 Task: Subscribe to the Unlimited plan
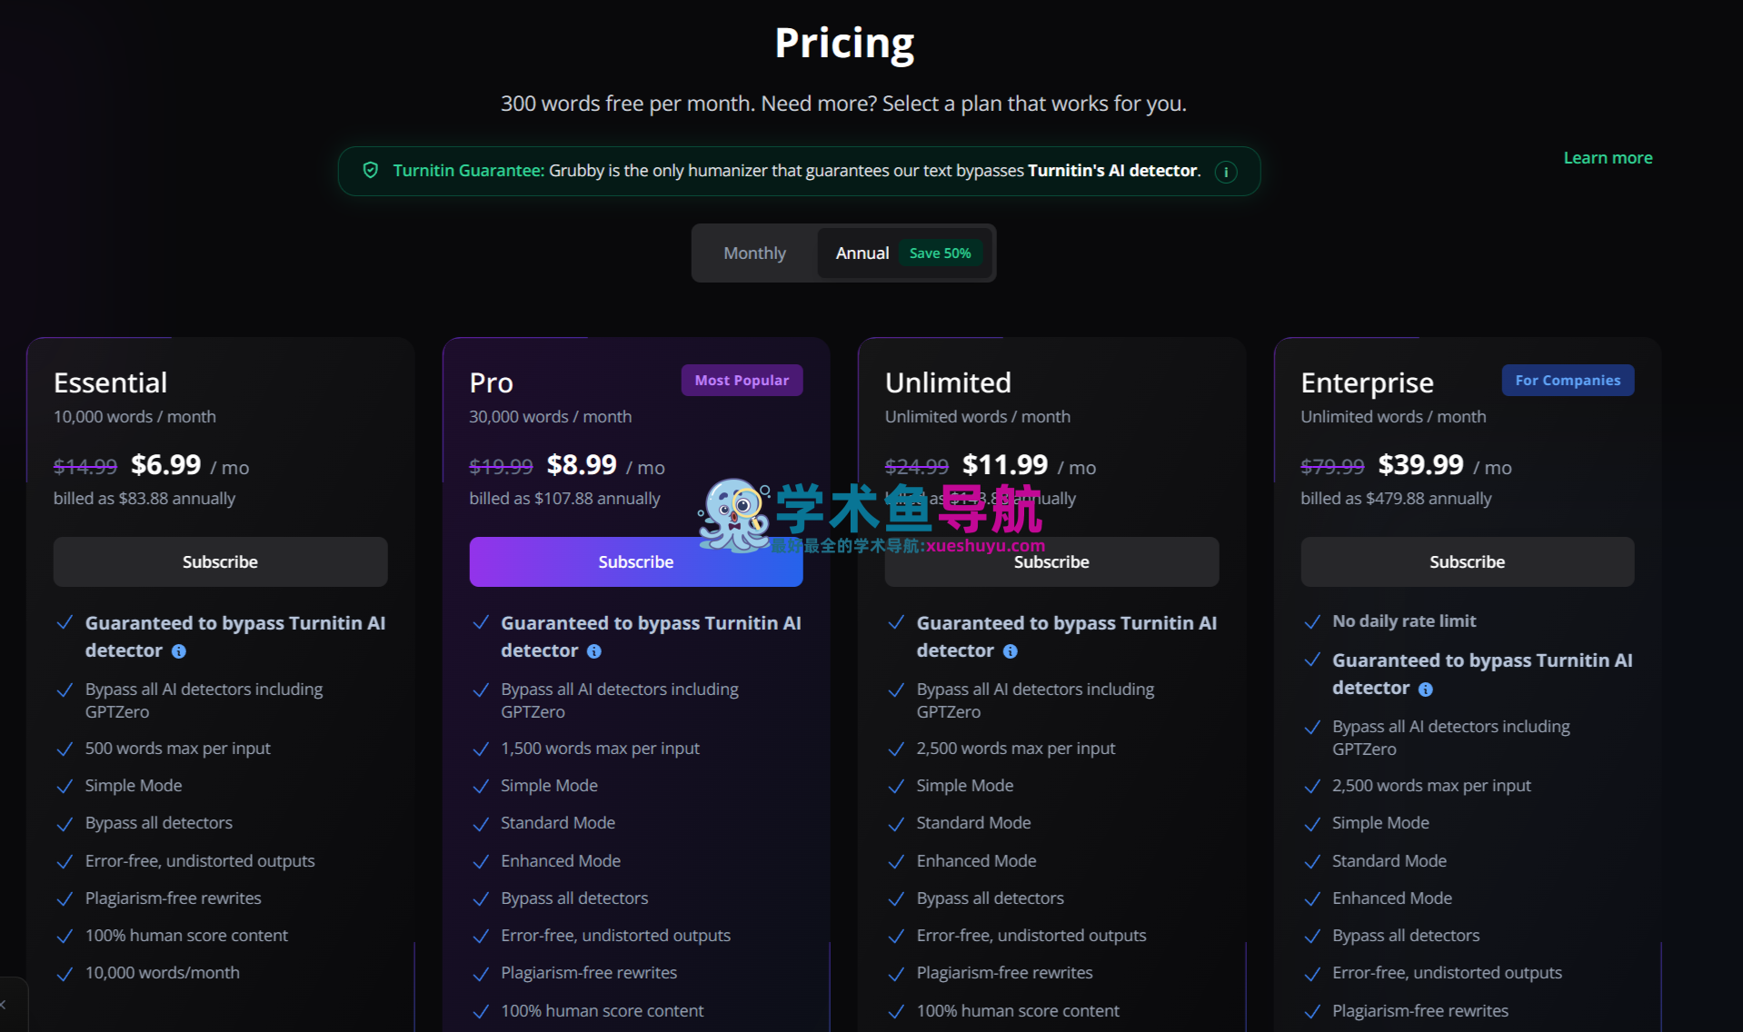point(1051,562)
